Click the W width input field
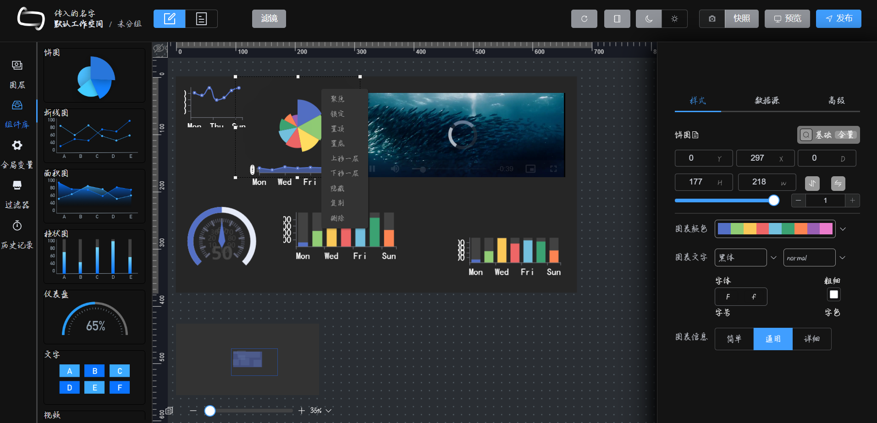Viewport: 877px width, 423px height. coord(767,182)
